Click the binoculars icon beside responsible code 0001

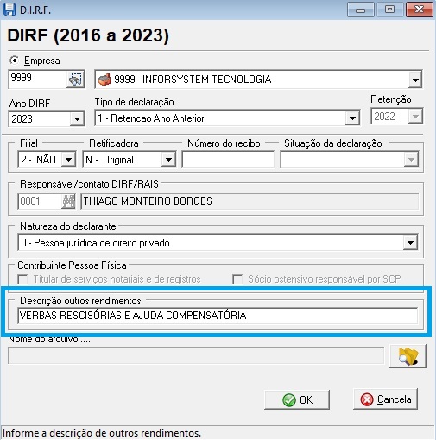tap(68, 201)
